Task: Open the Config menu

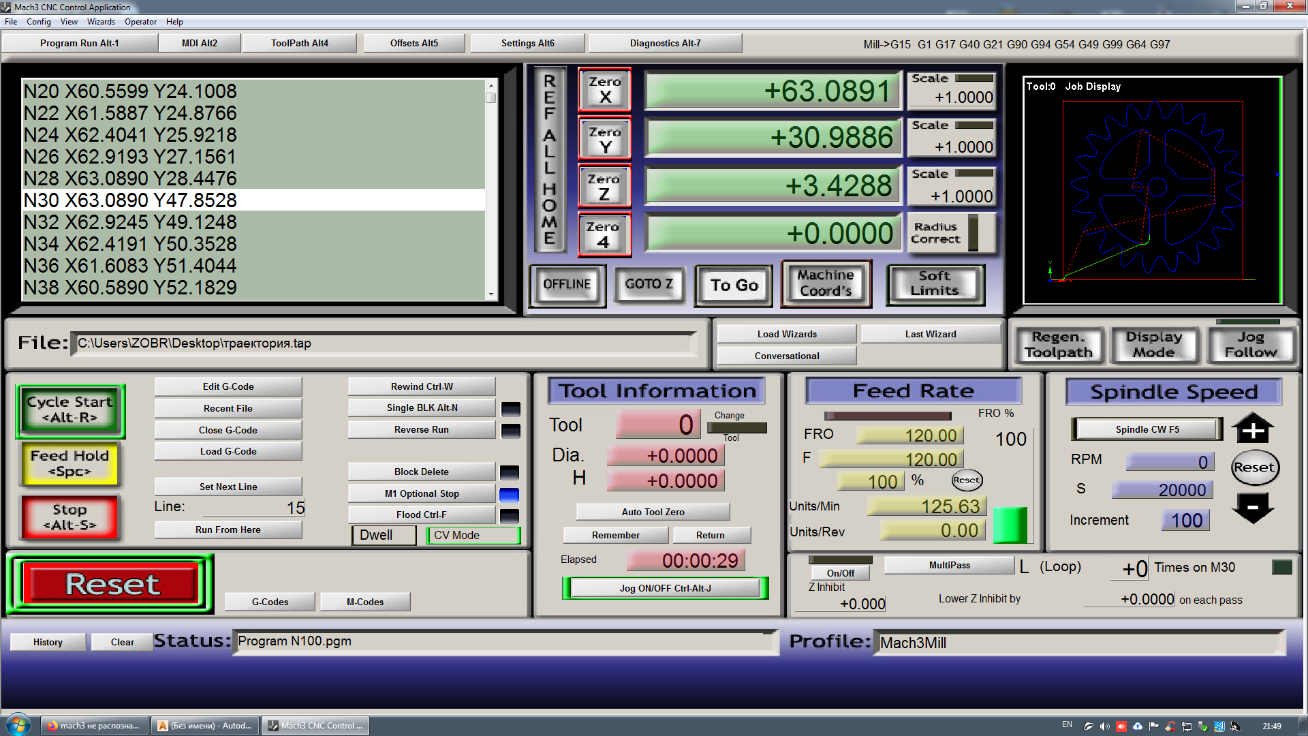Action: [38, 22]
